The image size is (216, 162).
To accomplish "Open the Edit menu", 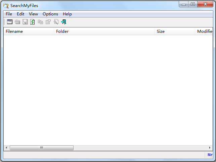I will 20,14.
